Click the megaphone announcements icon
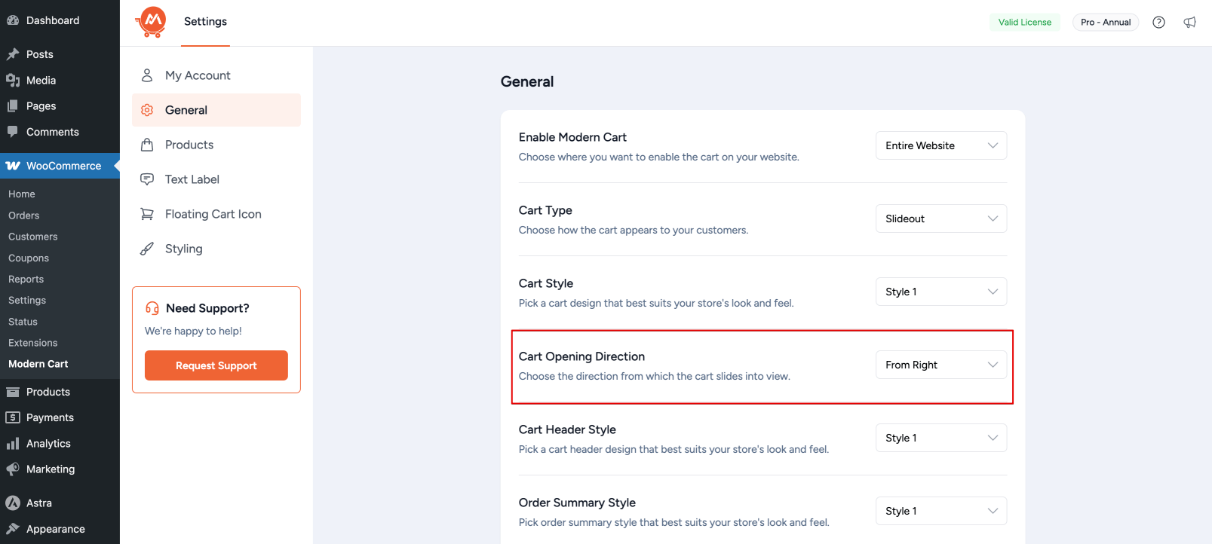Image resolution: width=1212 pixels, height=544 pixels. coord(1189,22)
